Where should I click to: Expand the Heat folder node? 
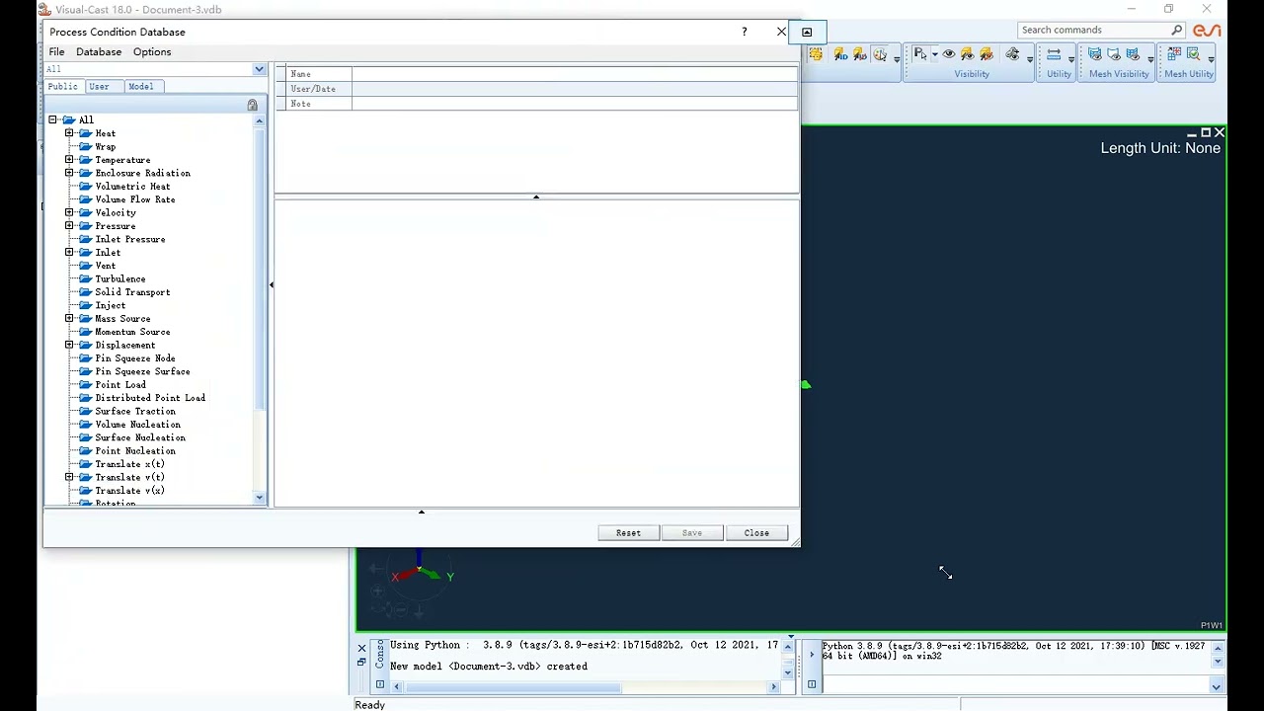[x=70, y=133]
